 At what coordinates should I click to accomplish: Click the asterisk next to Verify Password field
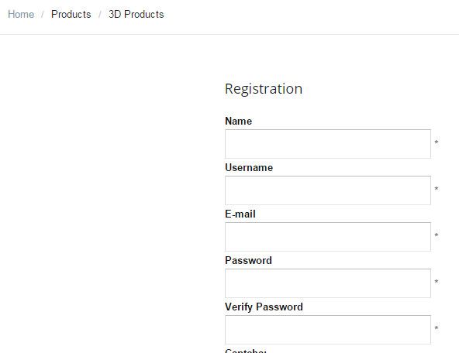click(437, 328)
